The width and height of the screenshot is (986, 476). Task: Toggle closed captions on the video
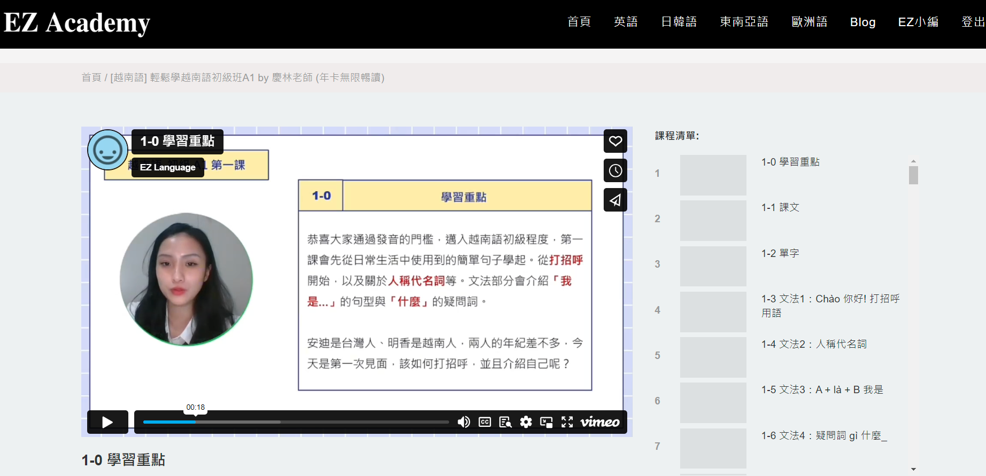click(x=484, y=422)
